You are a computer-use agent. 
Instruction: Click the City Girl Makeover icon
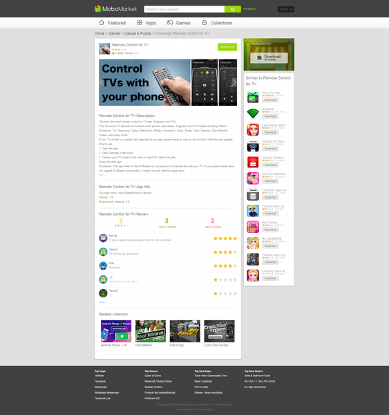(253, 178)
